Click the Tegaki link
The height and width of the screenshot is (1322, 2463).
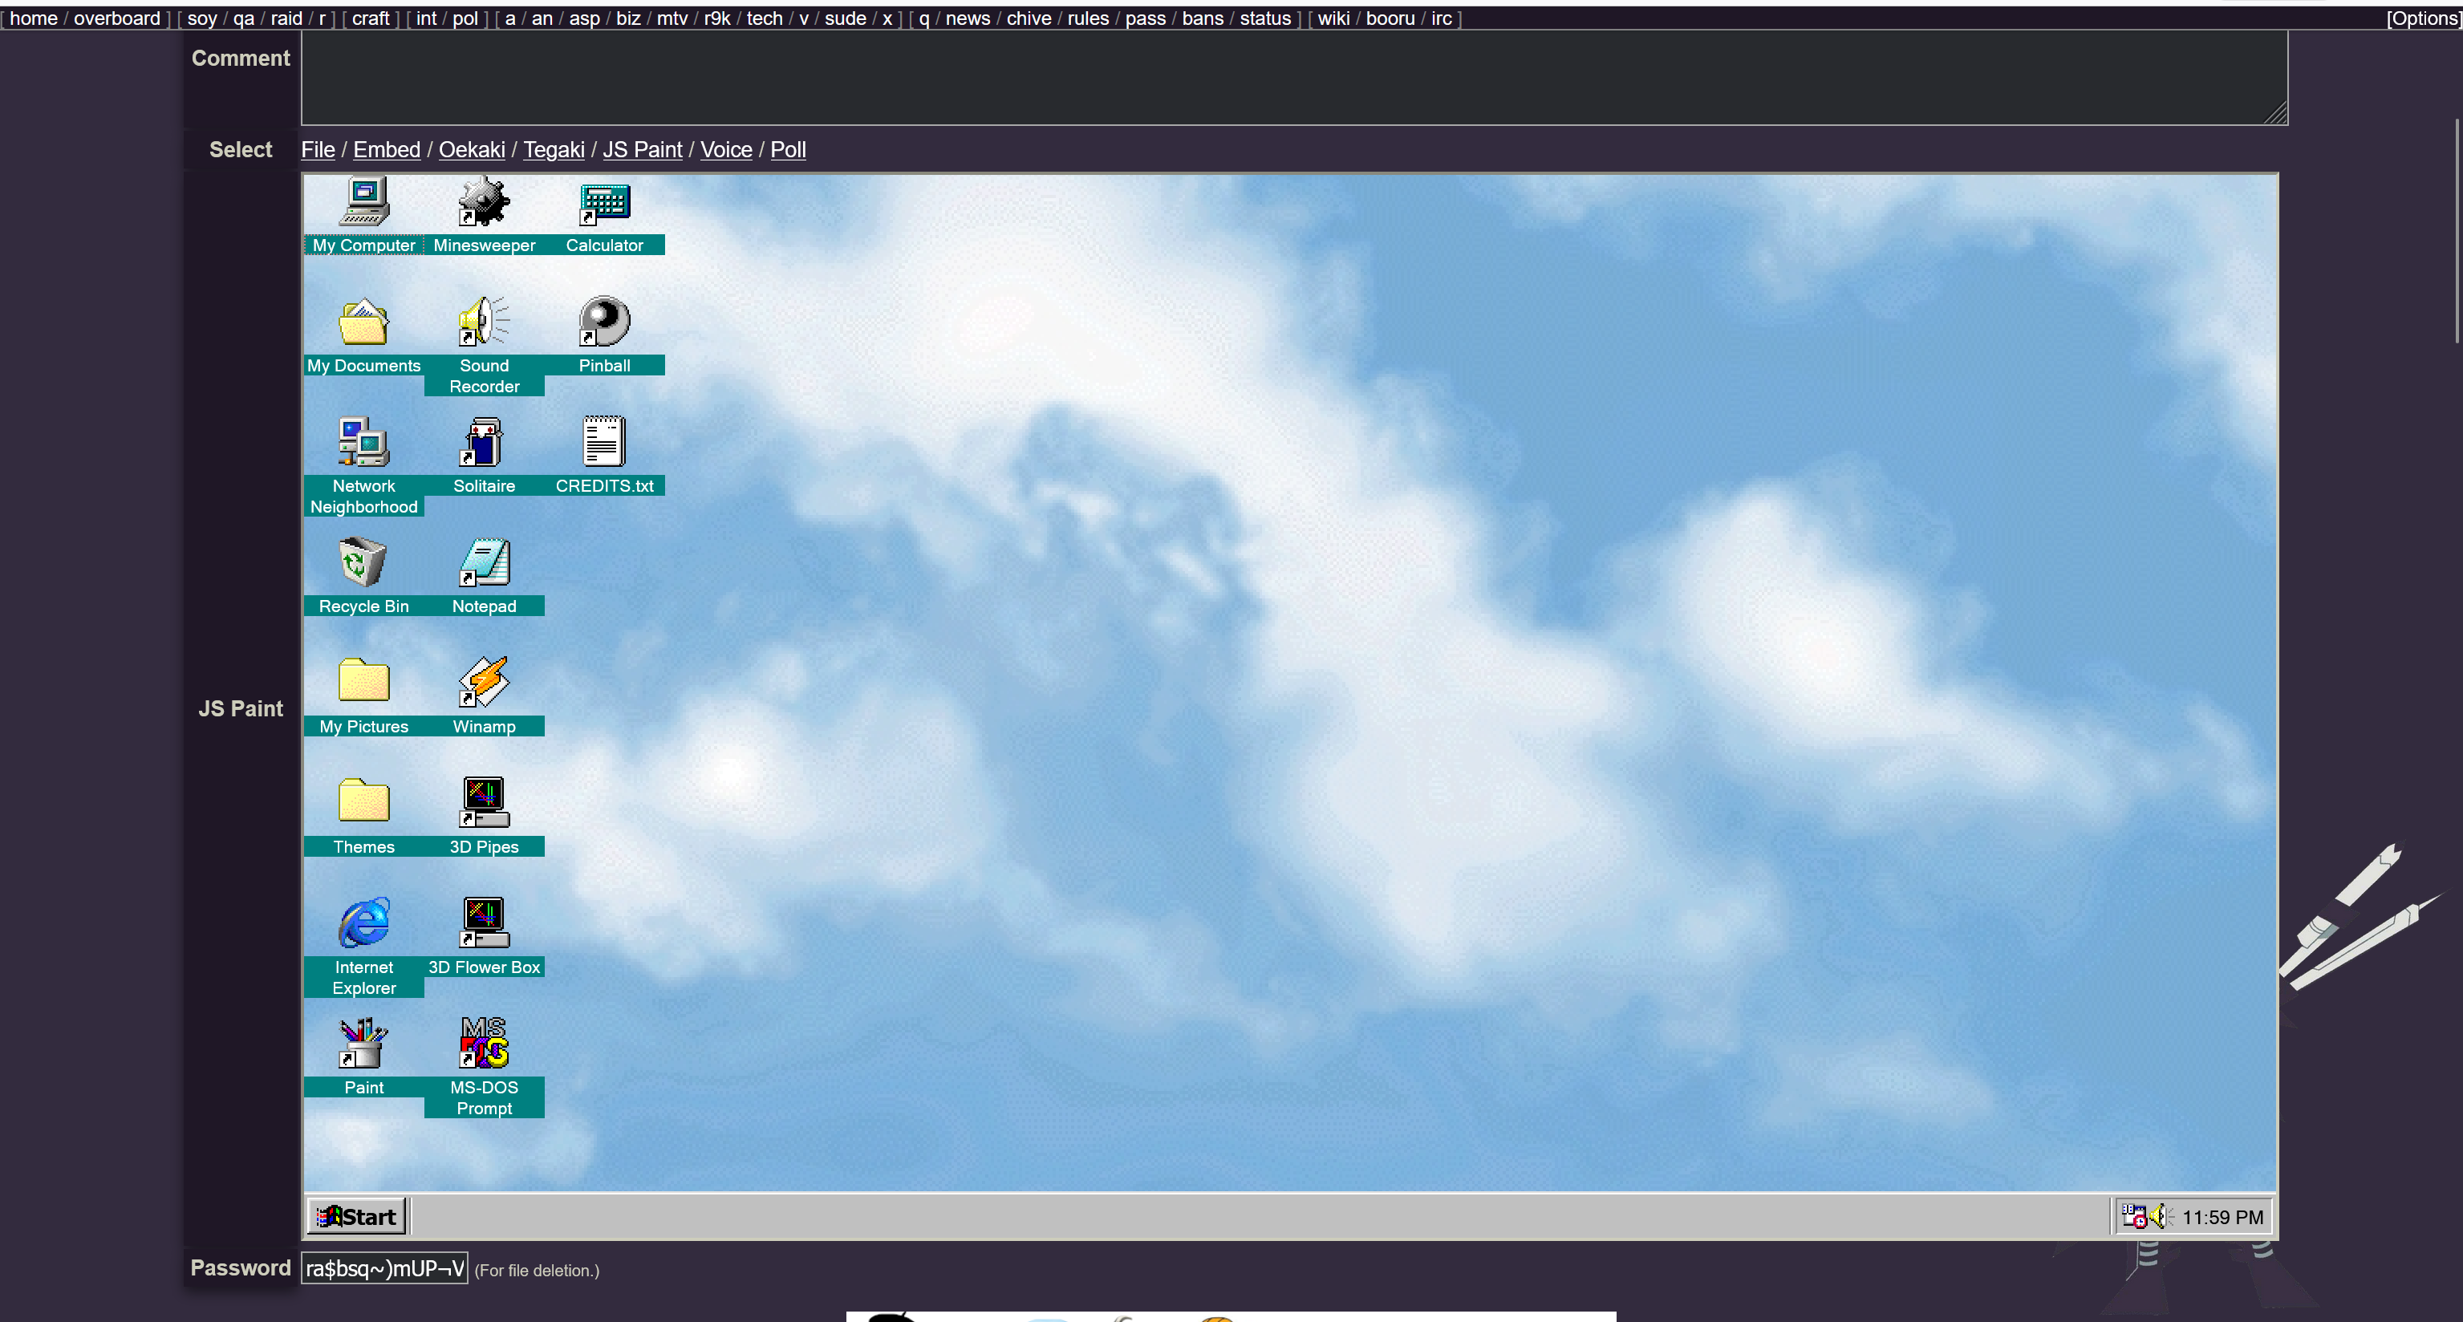(554, 150)
